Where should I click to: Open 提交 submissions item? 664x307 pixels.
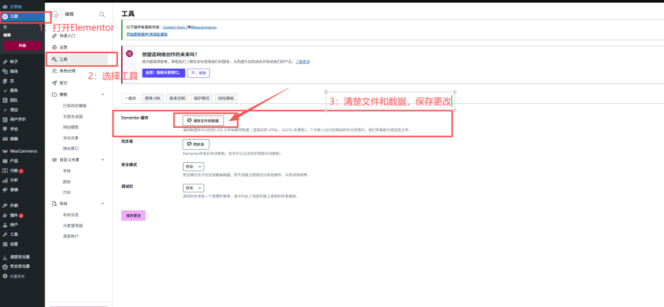tap(63, 82)
